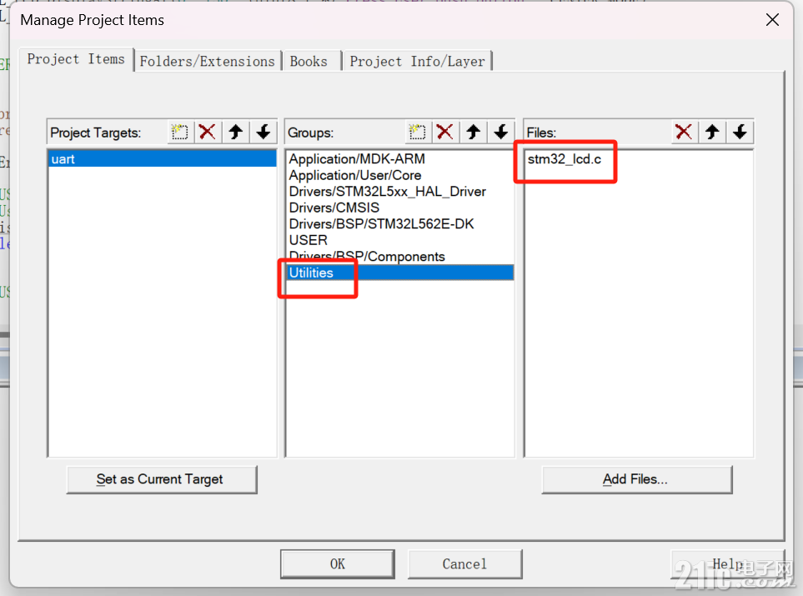
Task: Switch to the Project Items tab
Action: pyautogui.click(x=76, y=59)
